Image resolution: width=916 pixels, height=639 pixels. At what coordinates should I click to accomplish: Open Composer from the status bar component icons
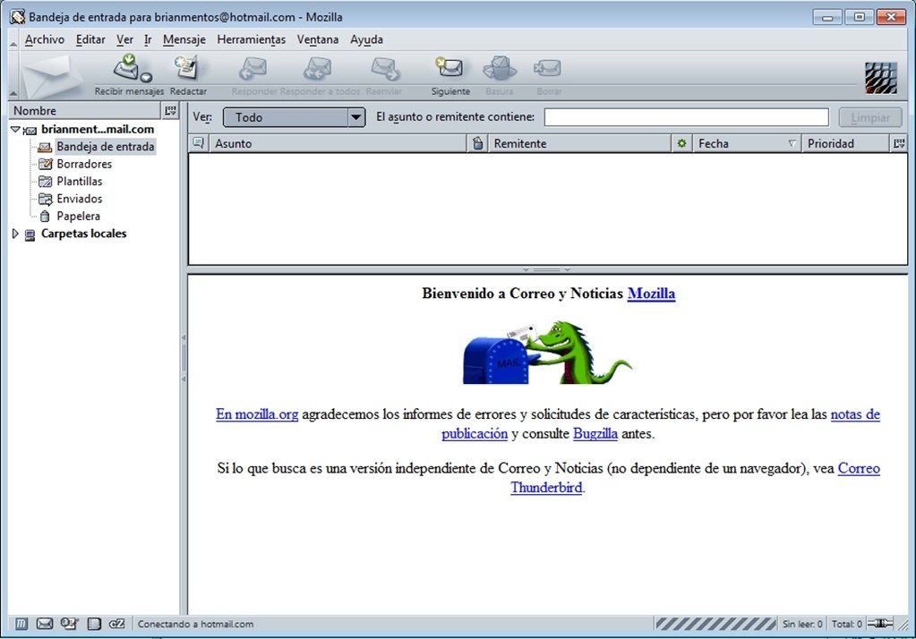69,624
